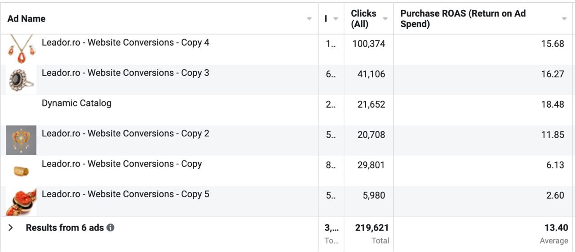Select ad 'Leador.ro - Website Conversions - Copy 3'
This screenshot has width=575, height=252.
[125, 73]
